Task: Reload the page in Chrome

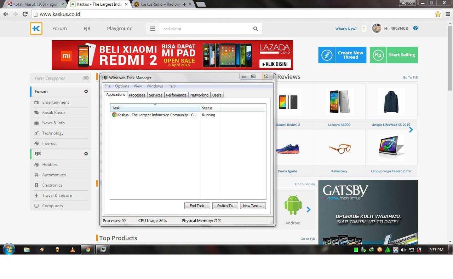Action: pyautogui.click(x=25, y=14)
